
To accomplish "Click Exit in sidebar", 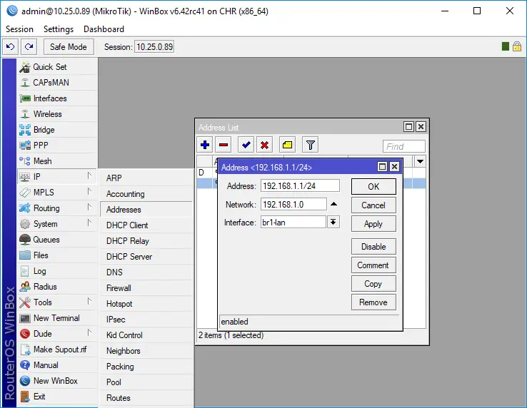I will (57, 397).
